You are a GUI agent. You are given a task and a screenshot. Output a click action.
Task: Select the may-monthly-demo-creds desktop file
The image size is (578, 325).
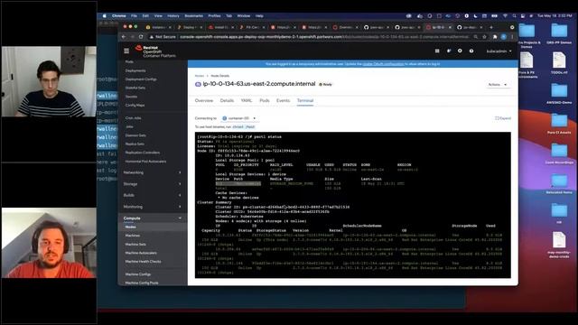point(559,245)
